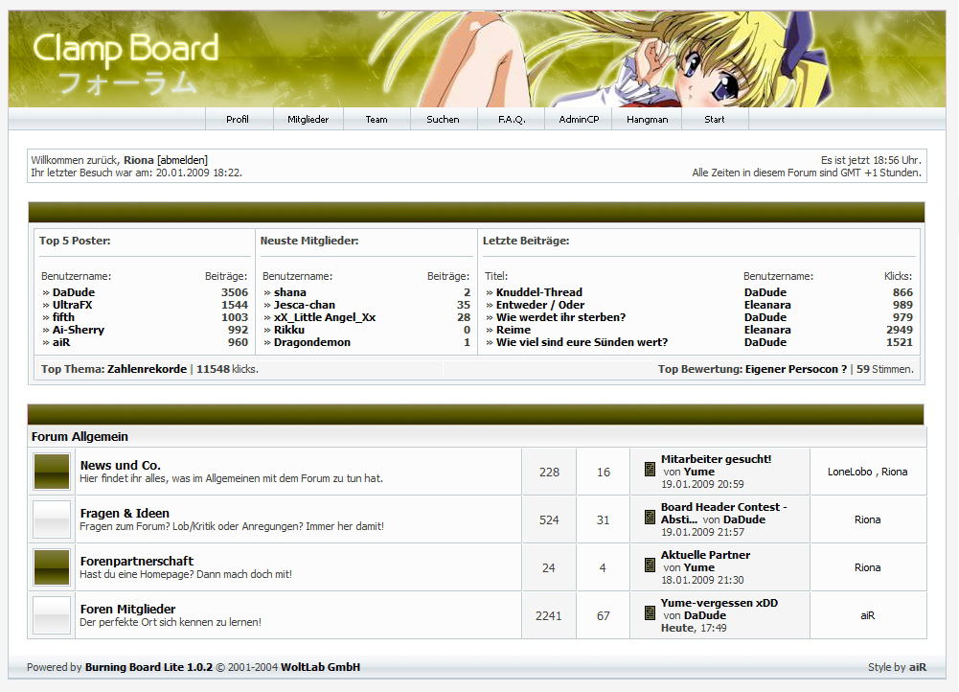Log out using the abmelden link

[182, 160]
